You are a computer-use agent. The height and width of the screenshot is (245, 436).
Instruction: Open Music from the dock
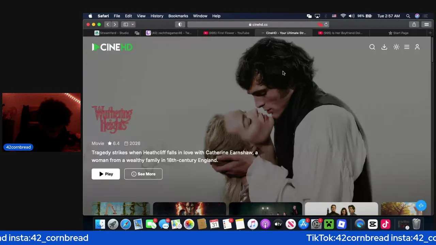252,224
